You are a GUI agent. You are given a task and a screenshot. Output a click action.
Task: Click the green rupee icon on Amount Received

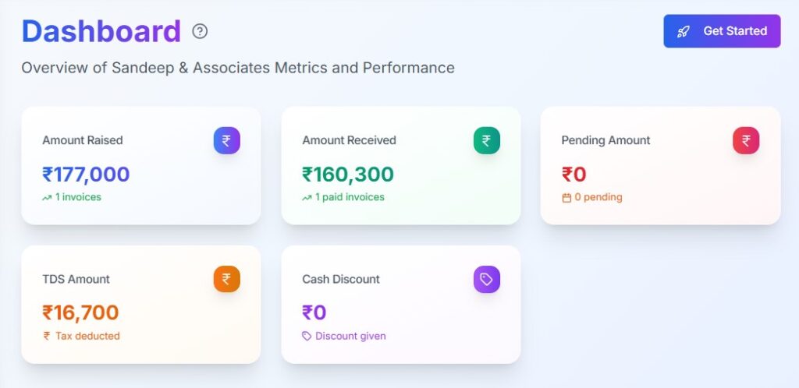tap(486, 141)
